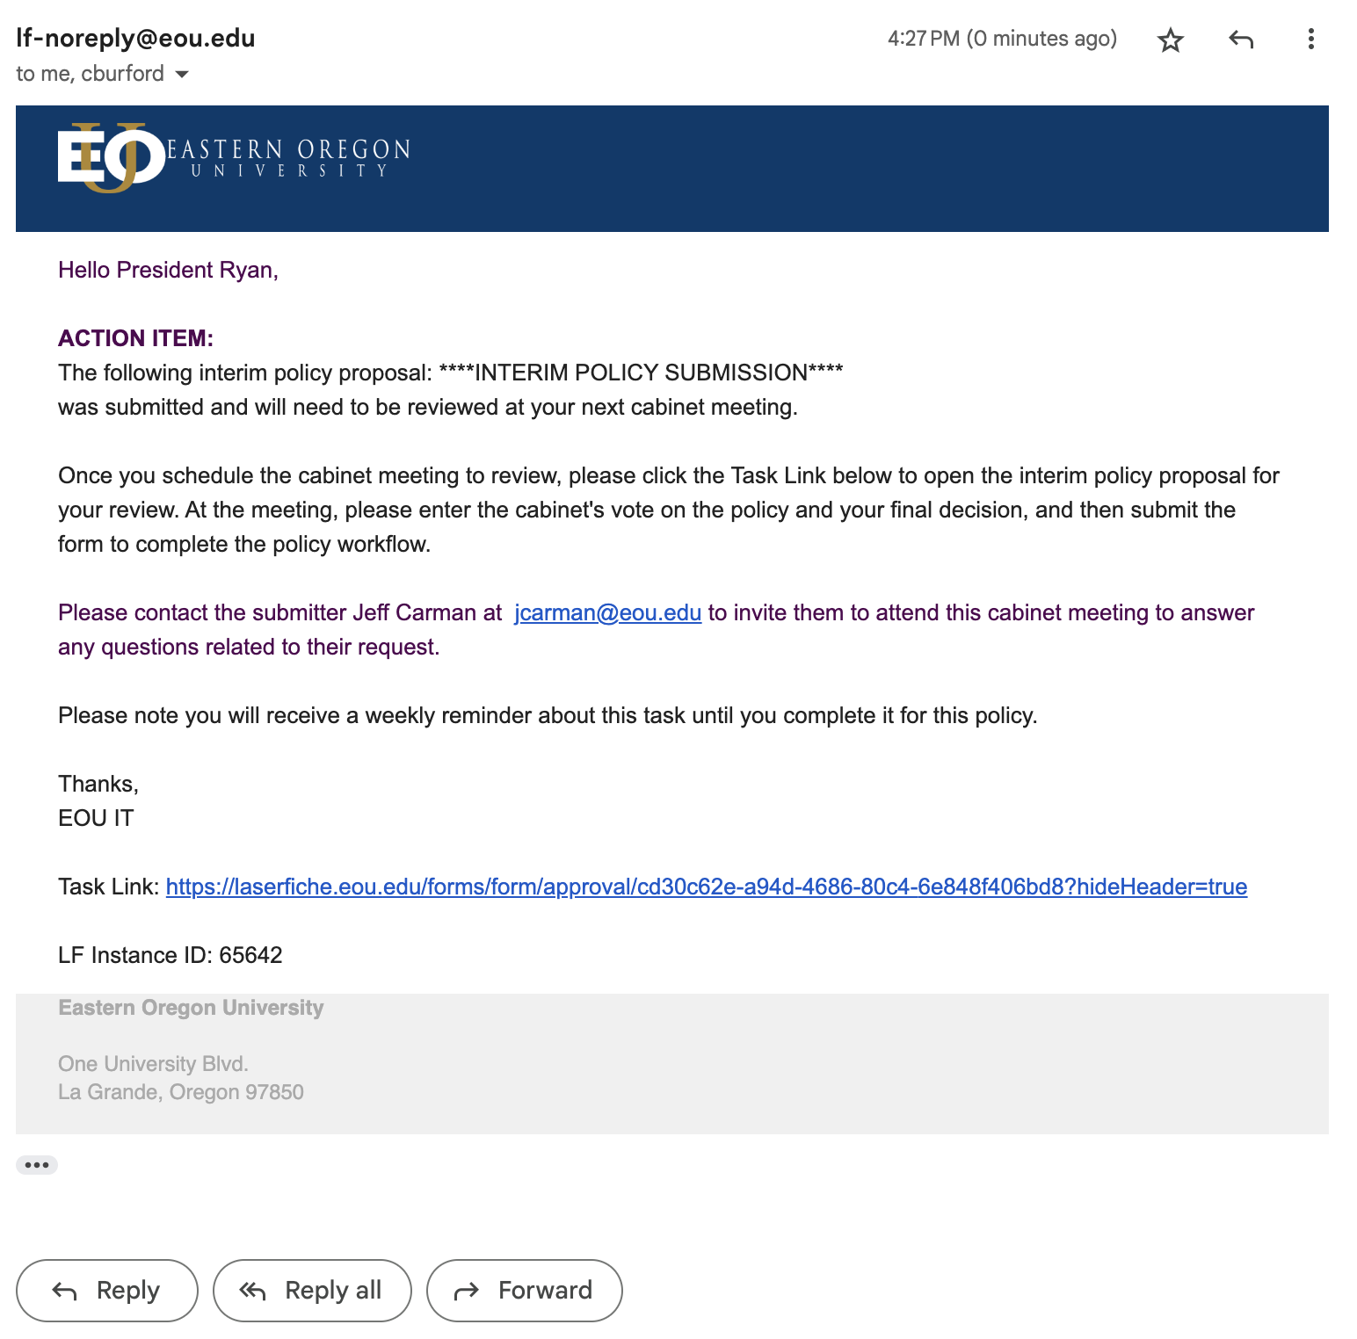Expand recipient details arrow next to cburford
Viewport: 1357px width, 1339px height.
pos(182,74)
